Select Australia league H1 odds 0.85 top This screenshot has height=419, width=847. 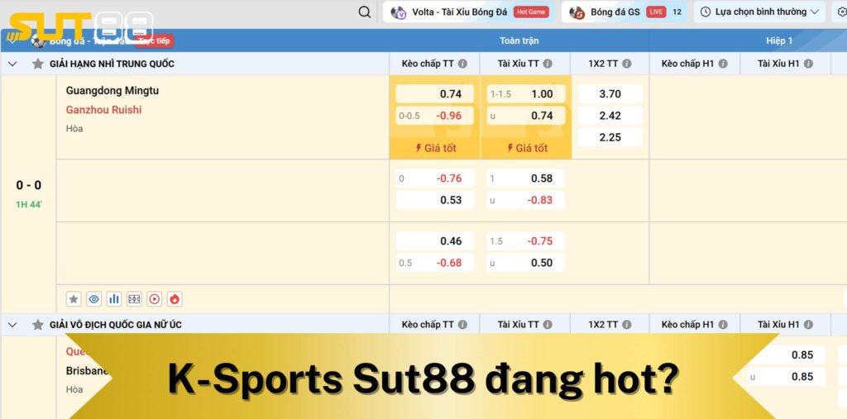787,355
